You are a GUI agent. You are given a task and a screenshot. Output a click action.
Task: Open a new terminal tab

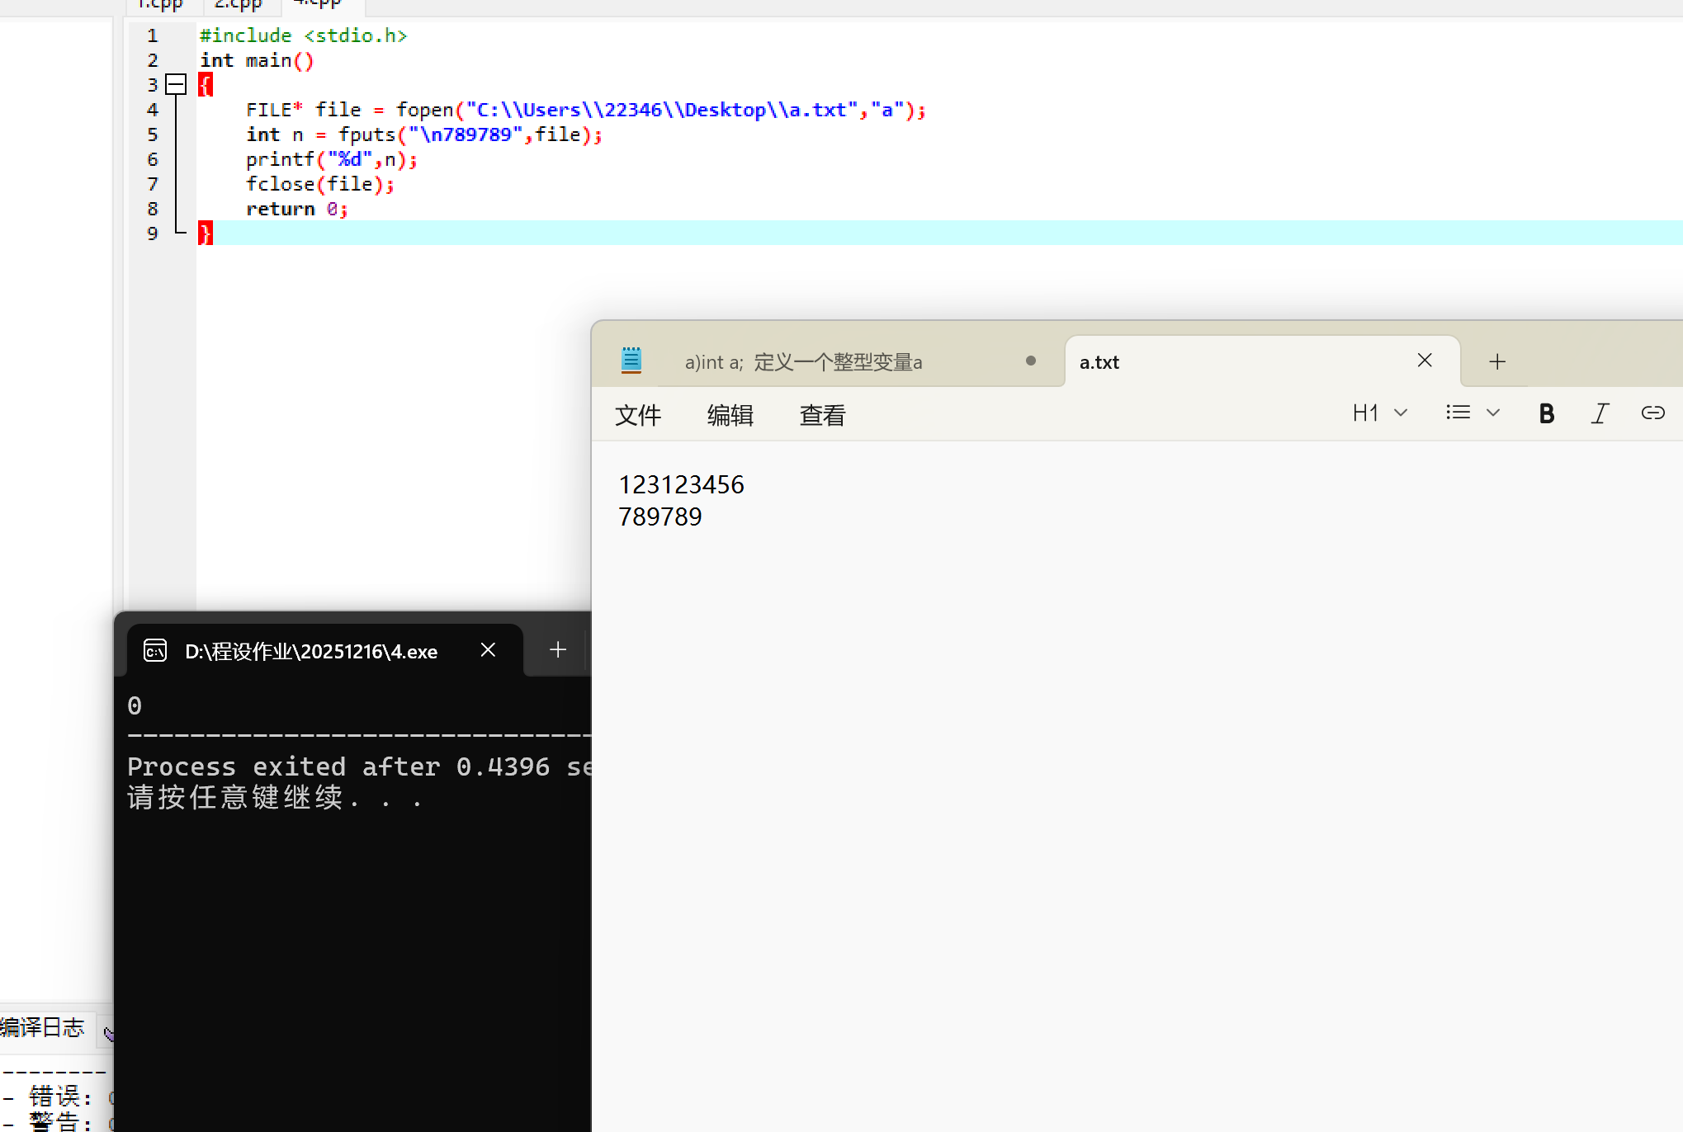click(558, 650)
